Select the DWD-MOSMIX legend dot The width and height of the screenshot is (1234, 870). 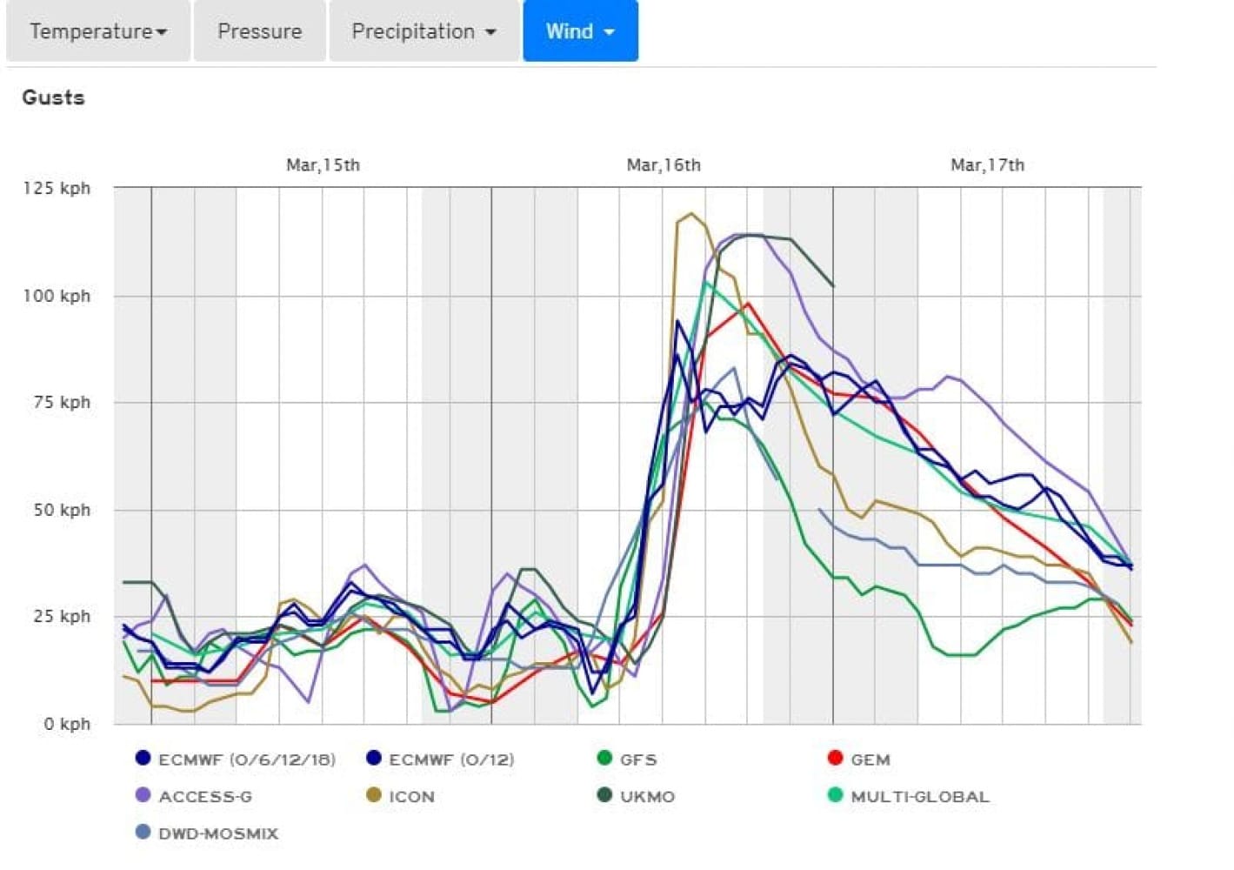[x=142, y=833]
